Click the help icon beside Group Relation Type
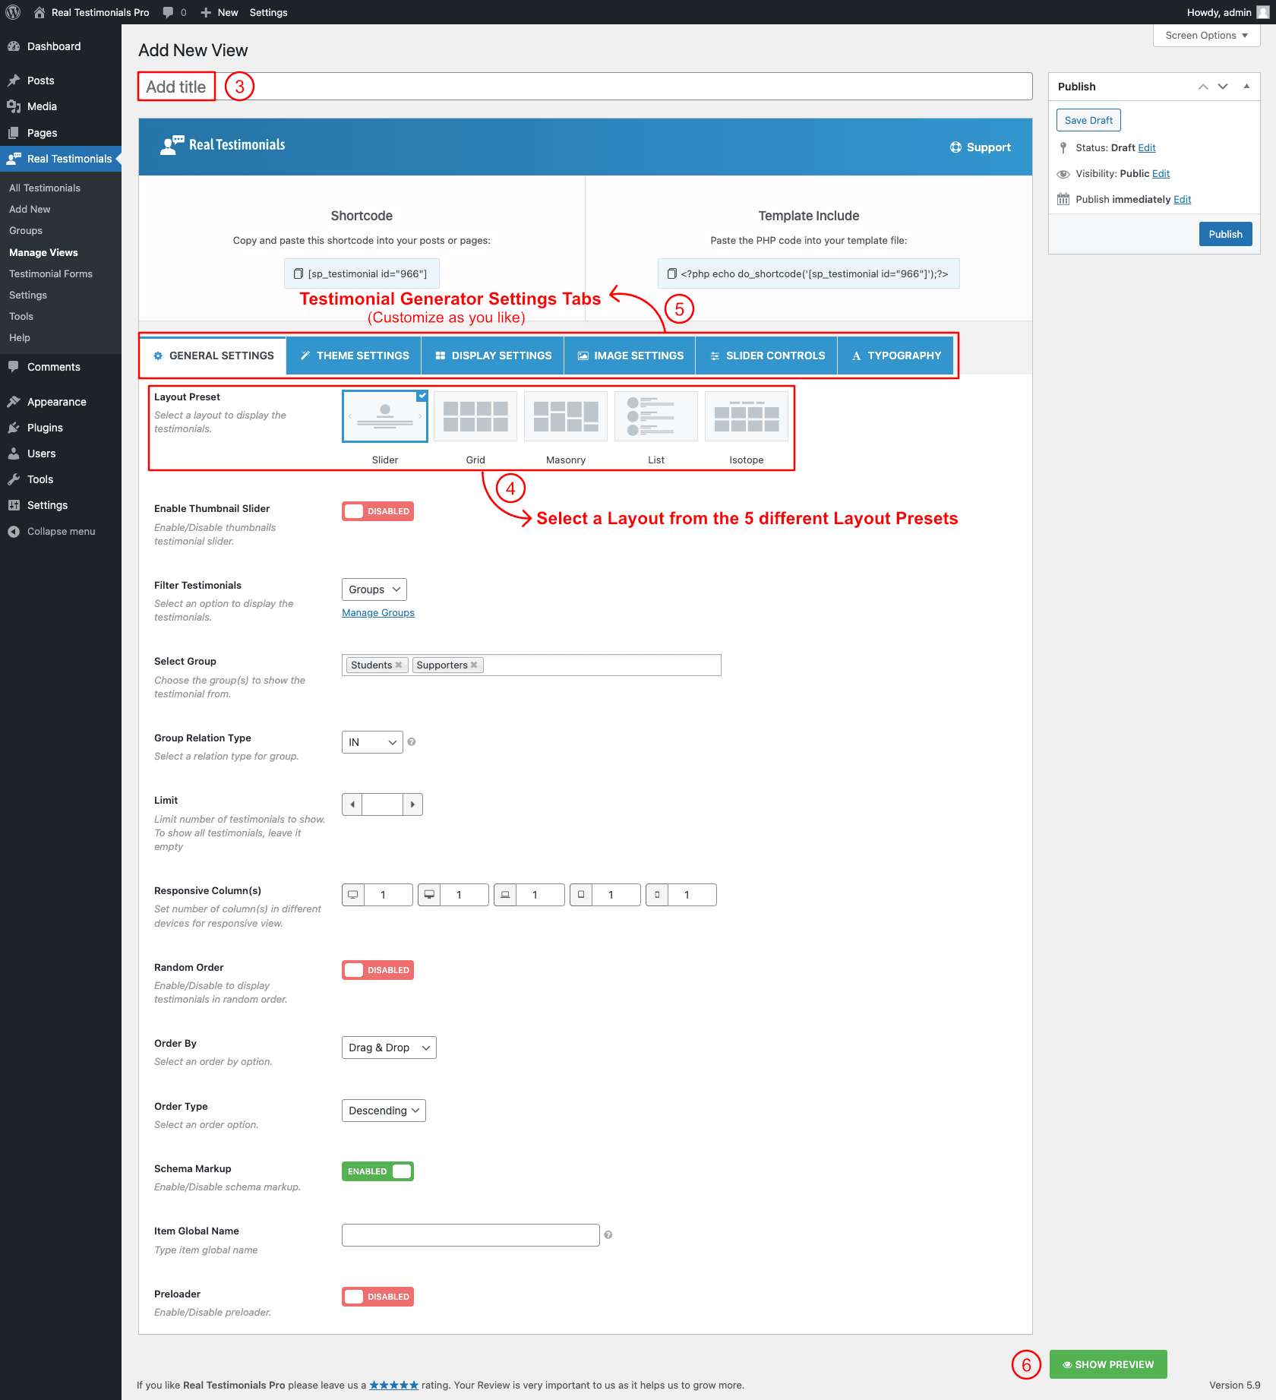 (412, 742)
